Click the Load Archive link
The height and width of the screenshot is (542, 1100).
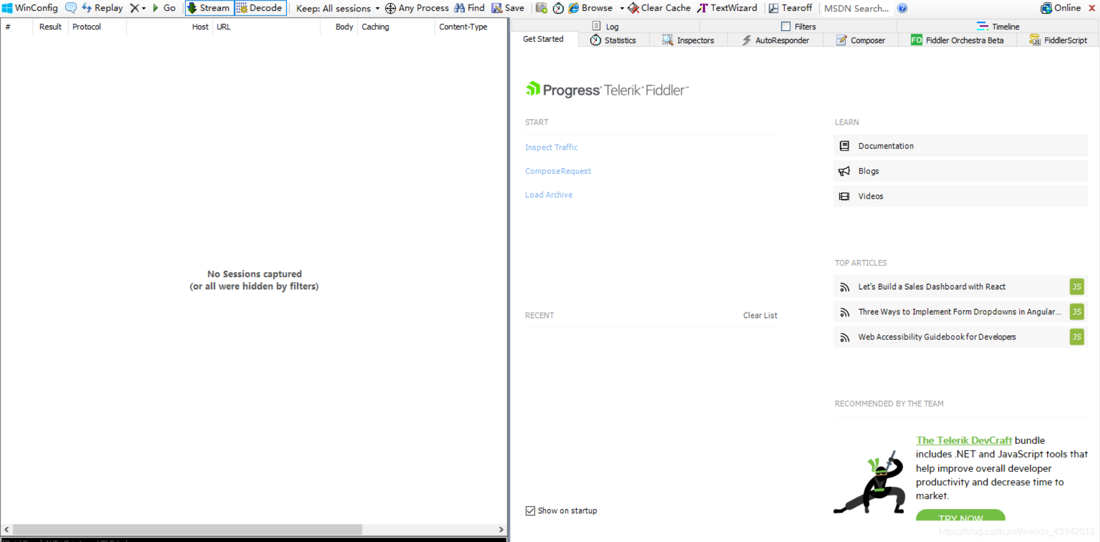549,195
